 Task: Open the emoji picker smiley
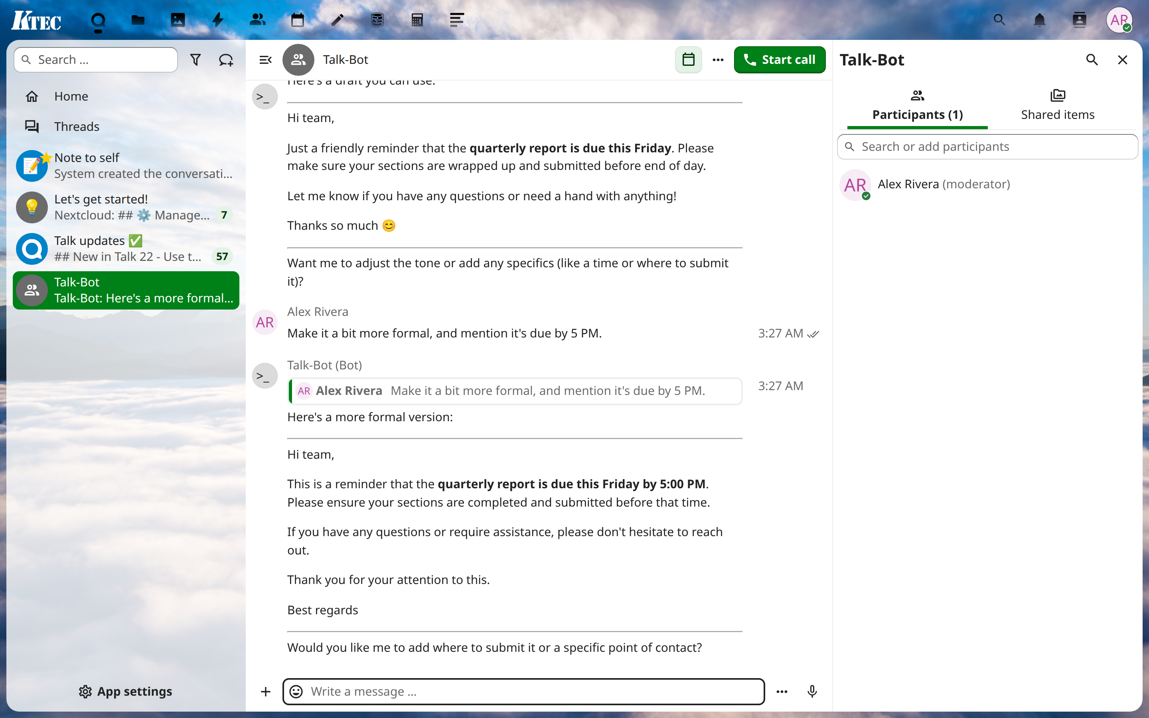[x=296, y=691]
